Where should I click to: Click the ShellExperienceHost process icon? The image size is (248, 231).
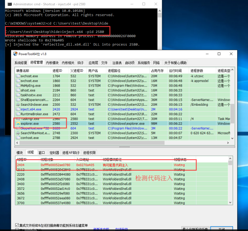click(18, 100)
